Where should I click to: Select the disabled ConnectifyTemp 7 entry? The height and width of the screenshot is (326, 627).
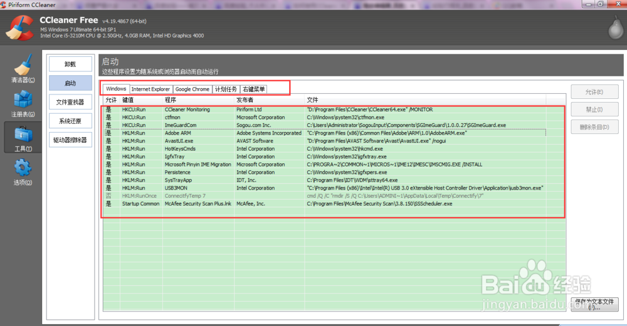[324, 195]
